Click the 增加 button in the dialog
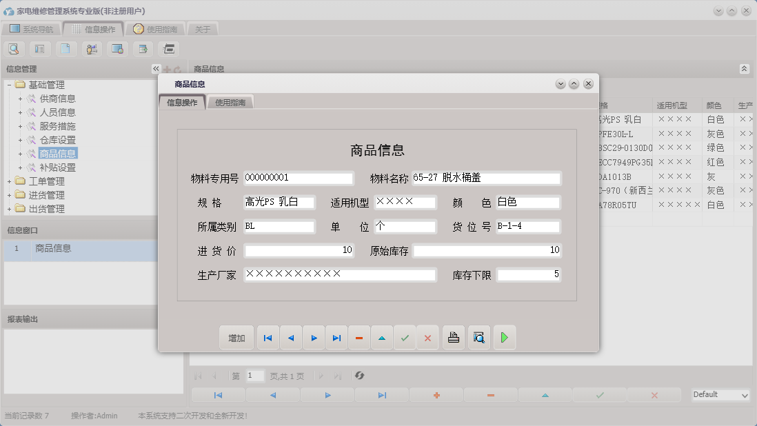757x426 pixels. 236,337
